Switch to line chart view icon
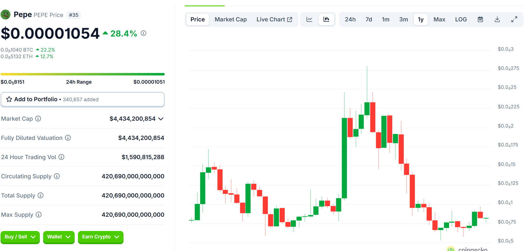 point(309,19)
